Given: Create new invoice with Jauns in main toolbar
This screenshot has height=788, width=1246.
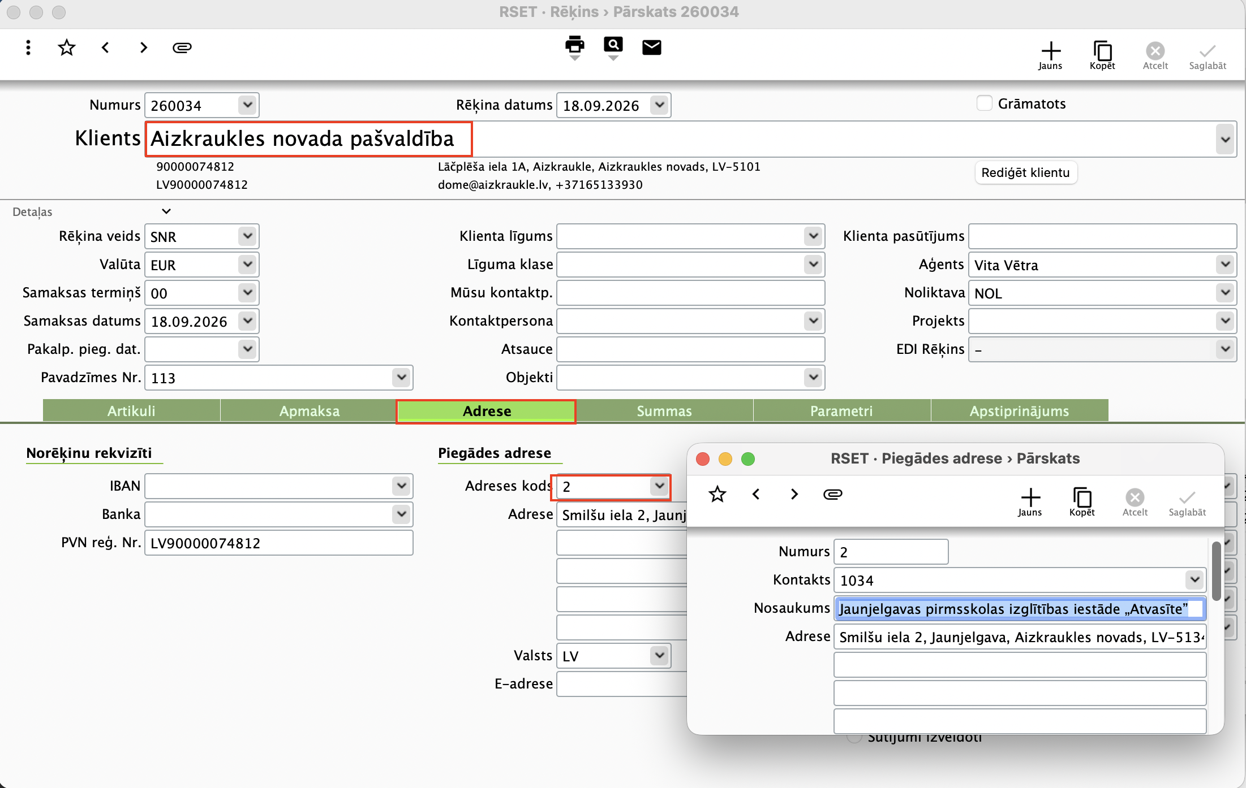Looking at the screenshot, I should point(1051,55).
